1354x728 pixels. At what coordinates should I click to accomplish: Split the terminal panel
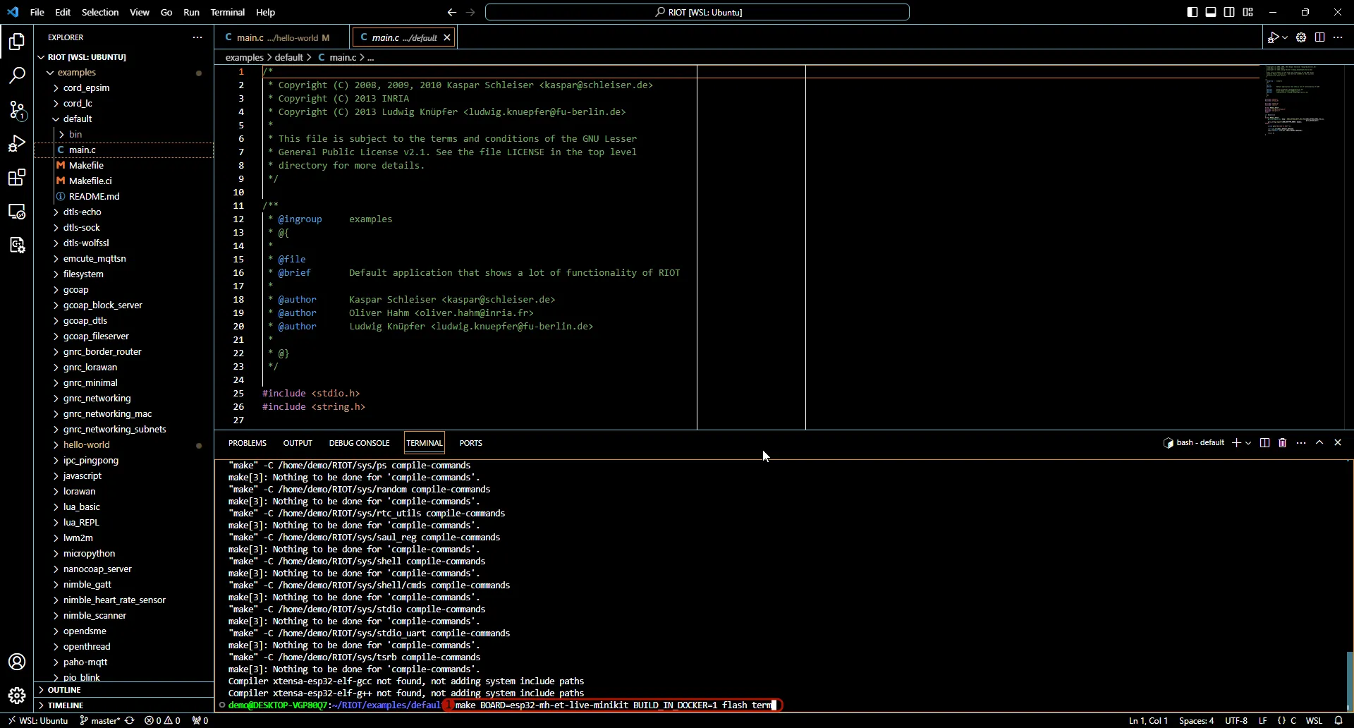[x=1265, y=442]
